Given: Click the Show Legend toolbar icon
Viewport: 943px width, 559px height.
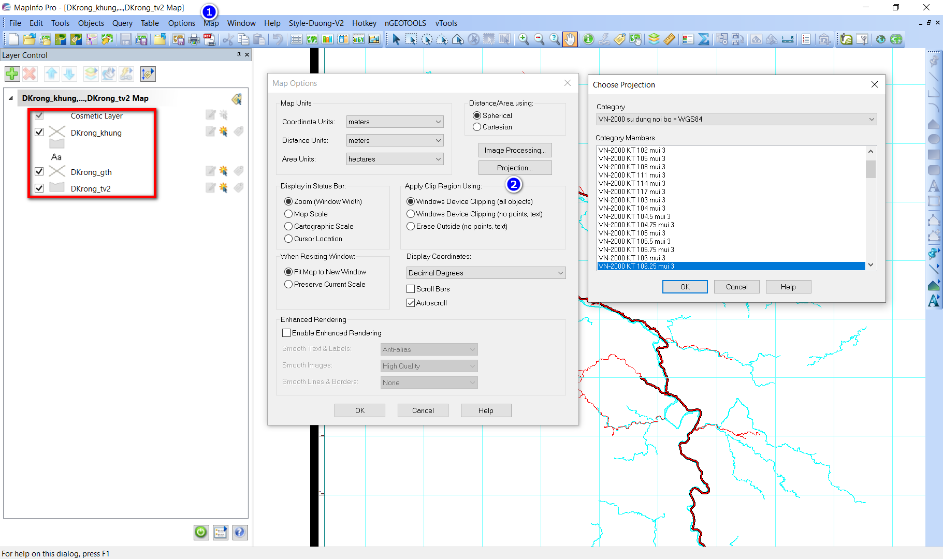Looking at the screenshot, I should 688,39.
